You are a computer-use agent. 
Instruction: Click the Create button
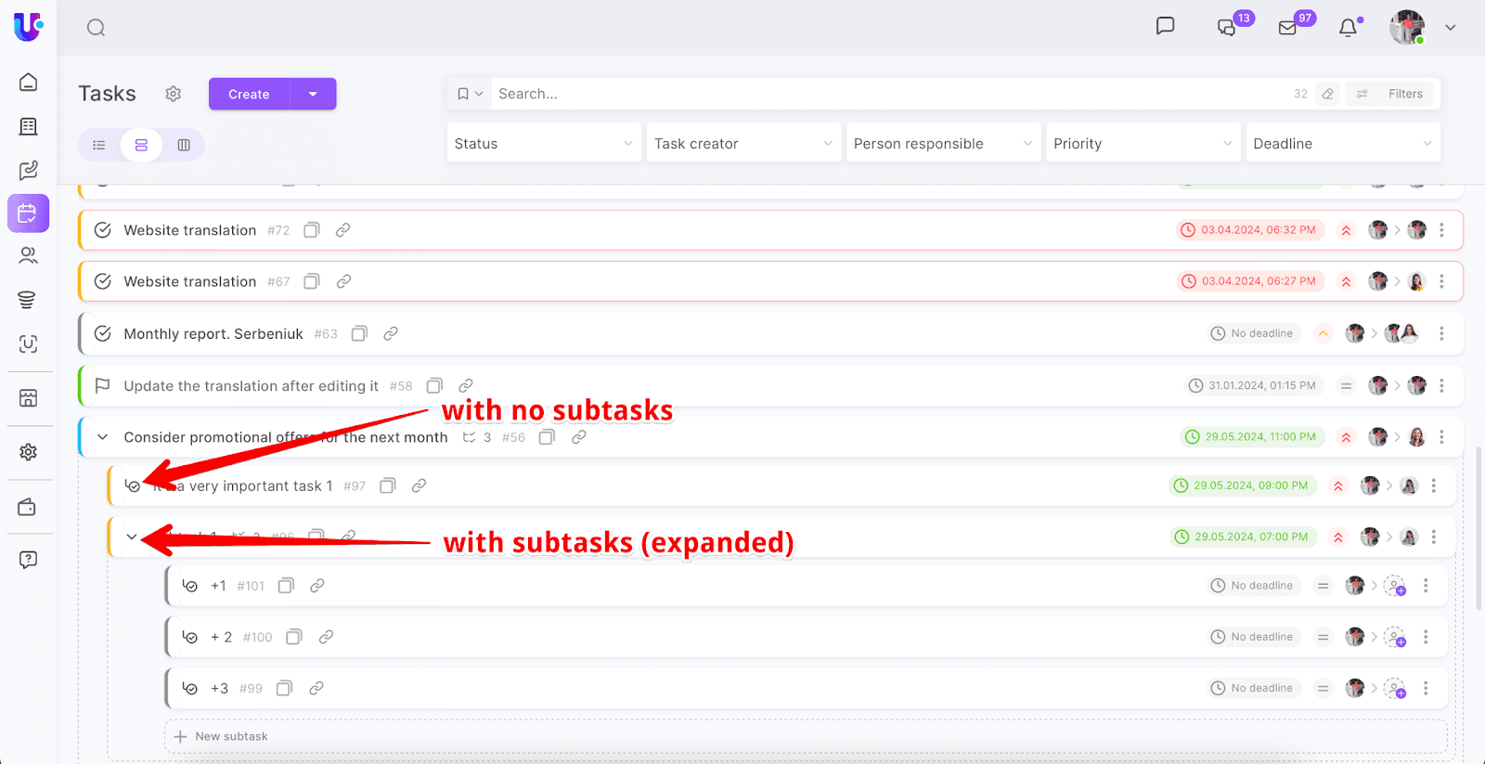point(249,94)
